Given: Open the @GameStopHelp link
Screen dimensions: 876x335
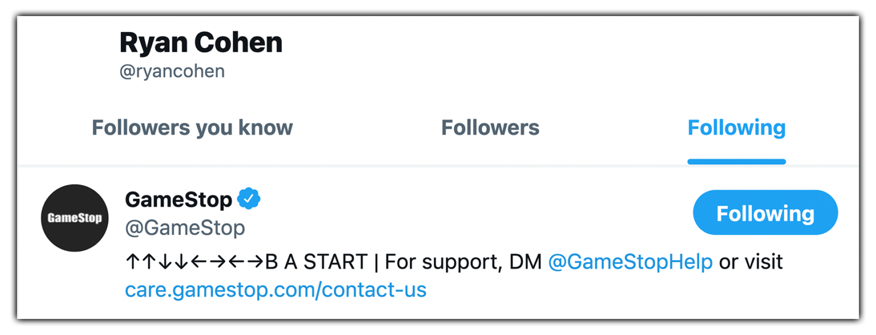Looking at the screenshot, I should coord(630,262).
